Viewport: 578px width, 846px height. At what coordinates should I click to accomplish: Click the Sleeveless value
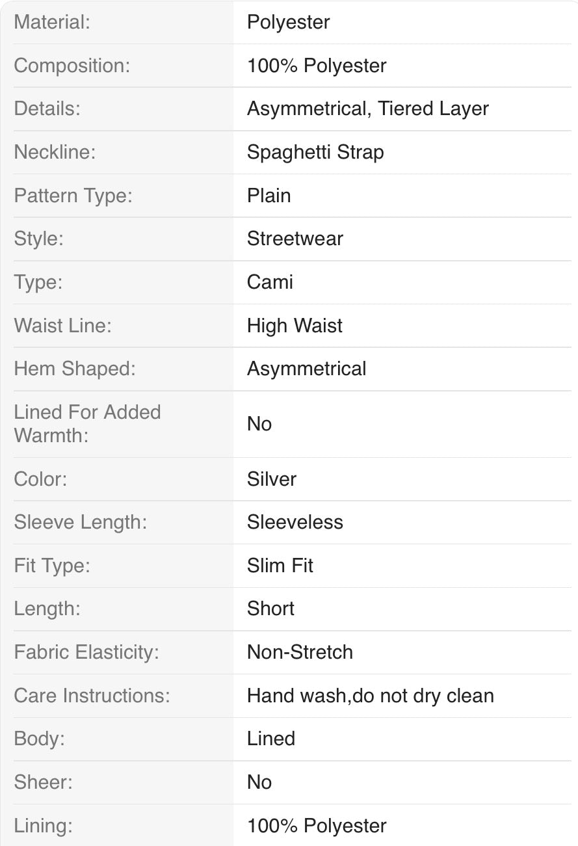[x=295, y=522]
